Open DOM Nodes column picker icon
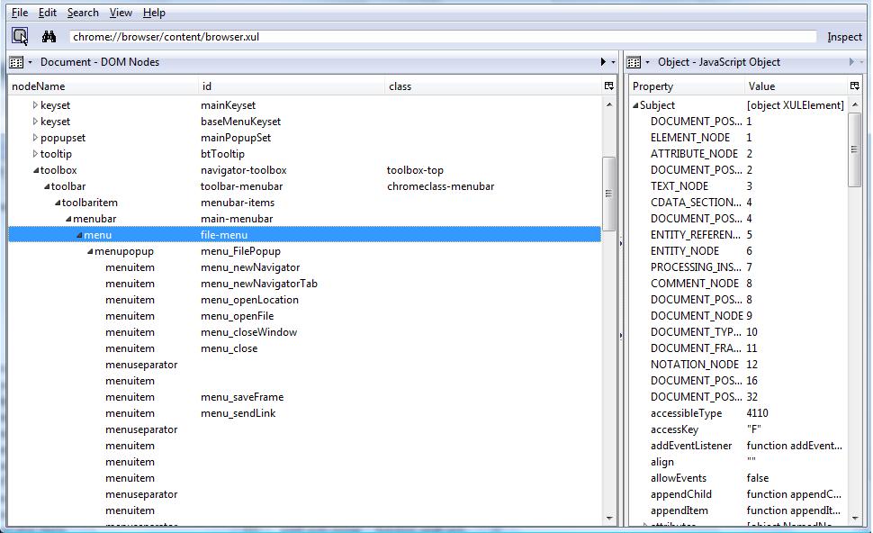 pyautogui.click(x=609, y=86)
